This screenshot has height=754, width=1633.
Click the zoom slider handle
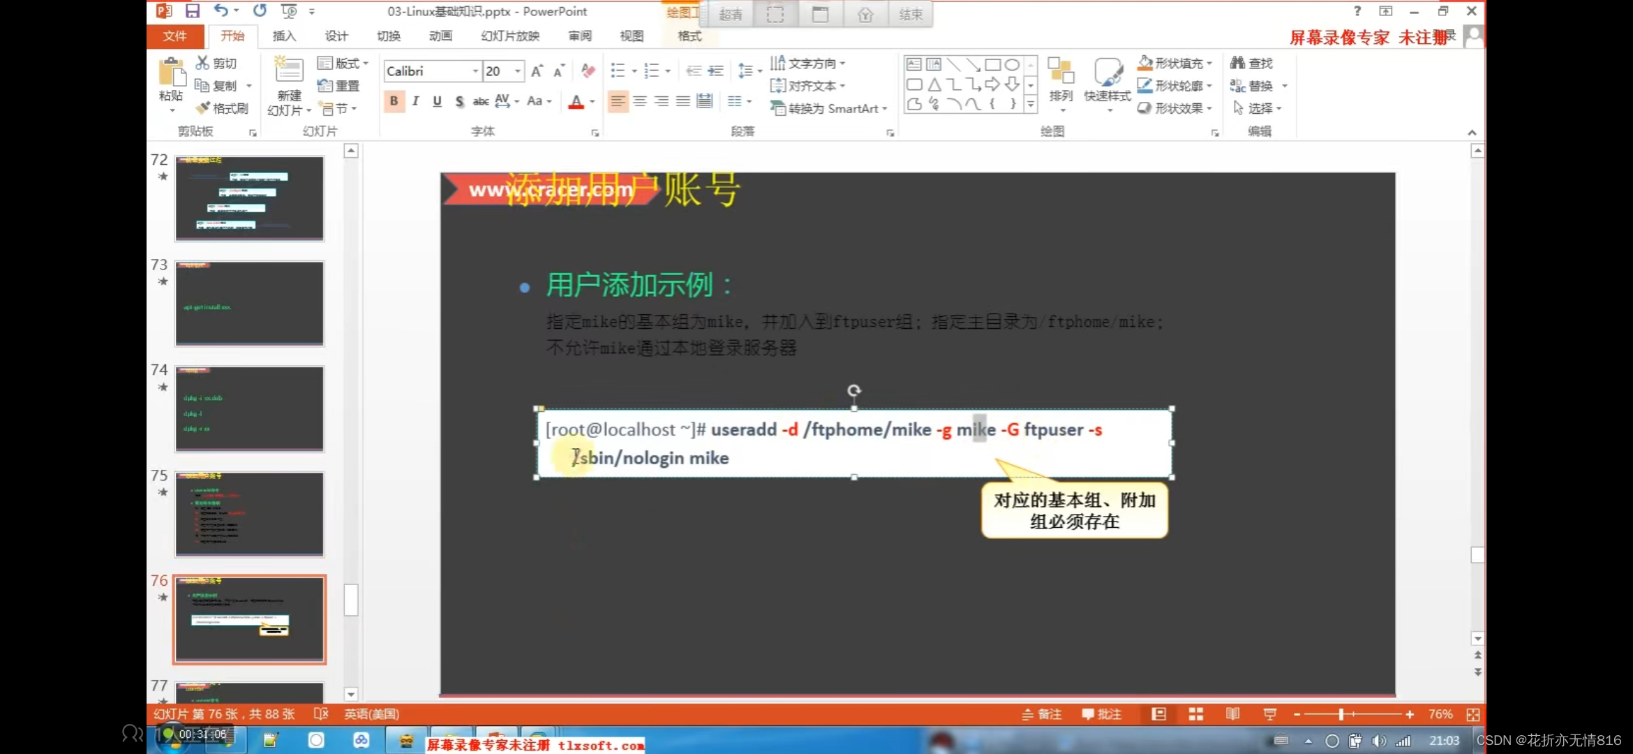1341,714
